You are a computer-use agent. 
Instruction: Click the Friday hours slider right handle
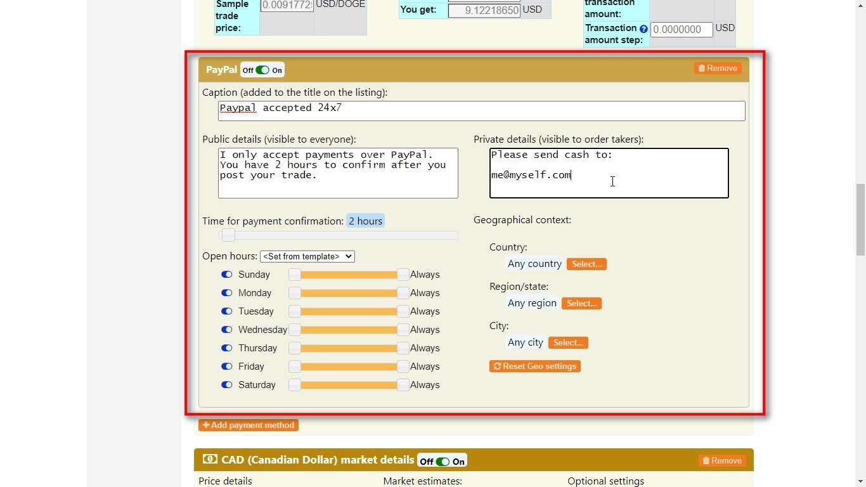[403, 367]
